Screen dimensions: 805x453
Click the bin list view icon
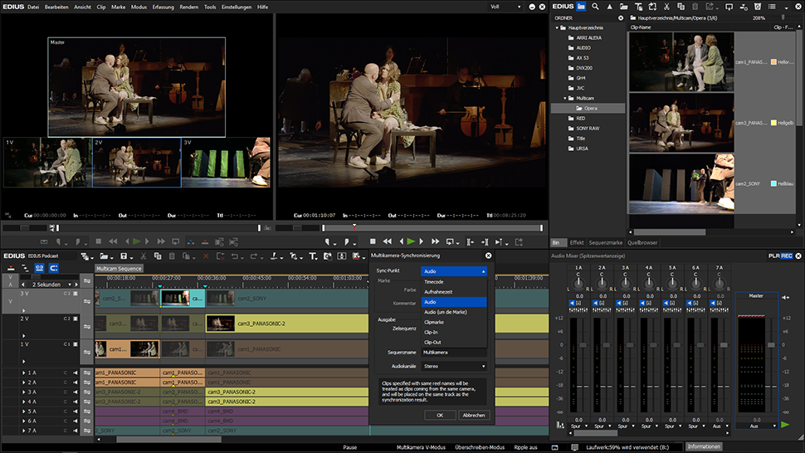click(772, 7)
